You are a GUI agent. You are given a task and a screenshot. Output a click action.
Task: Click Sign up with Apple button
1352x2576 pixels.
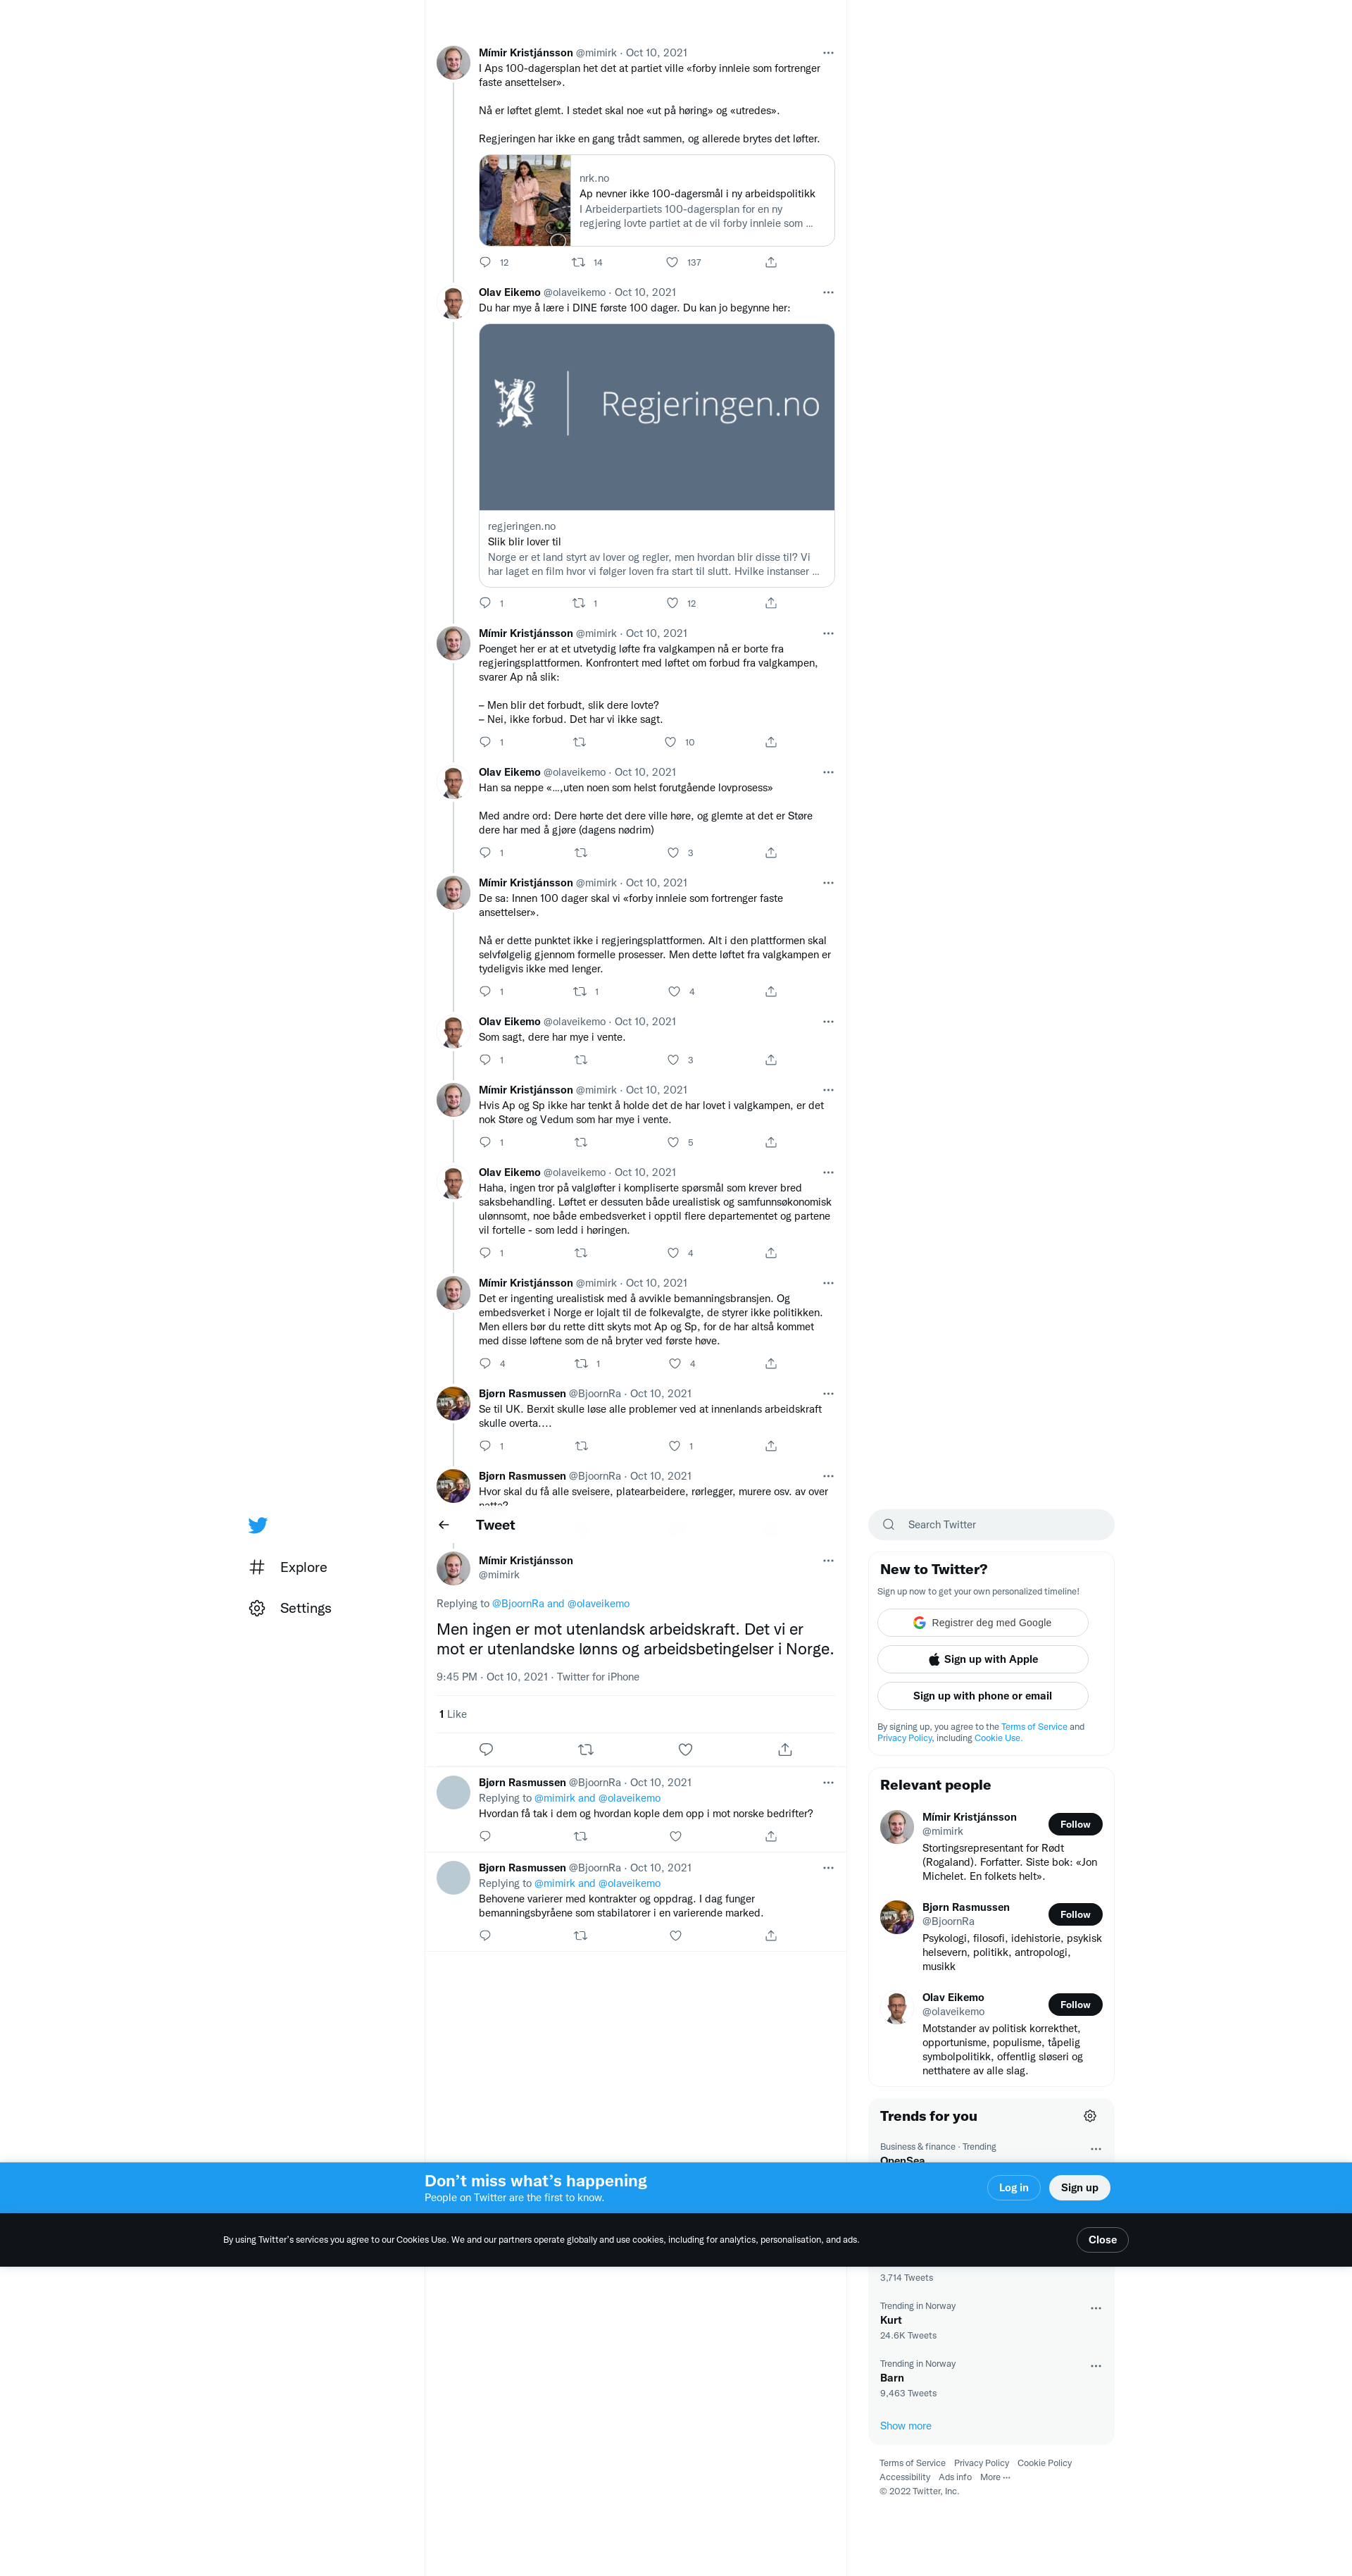[x=982, y=1659]
